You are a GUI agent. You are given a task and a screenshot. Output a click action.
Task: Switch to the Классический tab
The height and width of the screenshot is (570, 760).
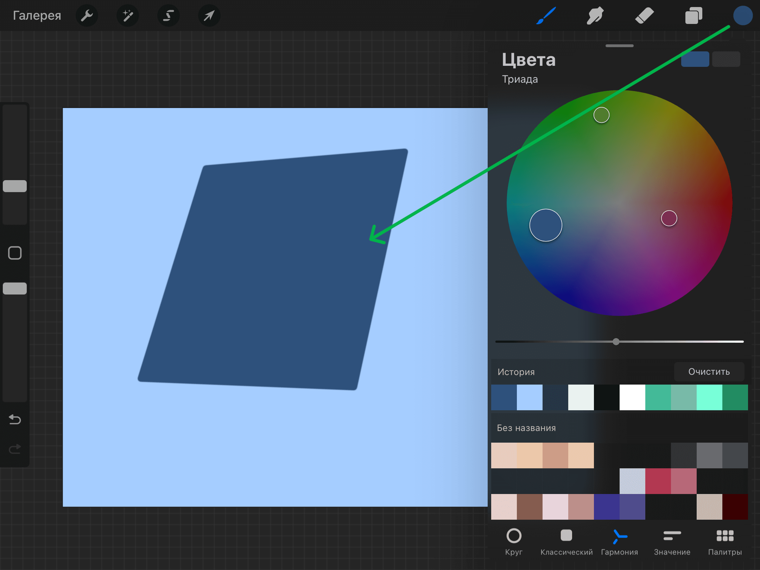pyautogui.click(x=566, y=542)
